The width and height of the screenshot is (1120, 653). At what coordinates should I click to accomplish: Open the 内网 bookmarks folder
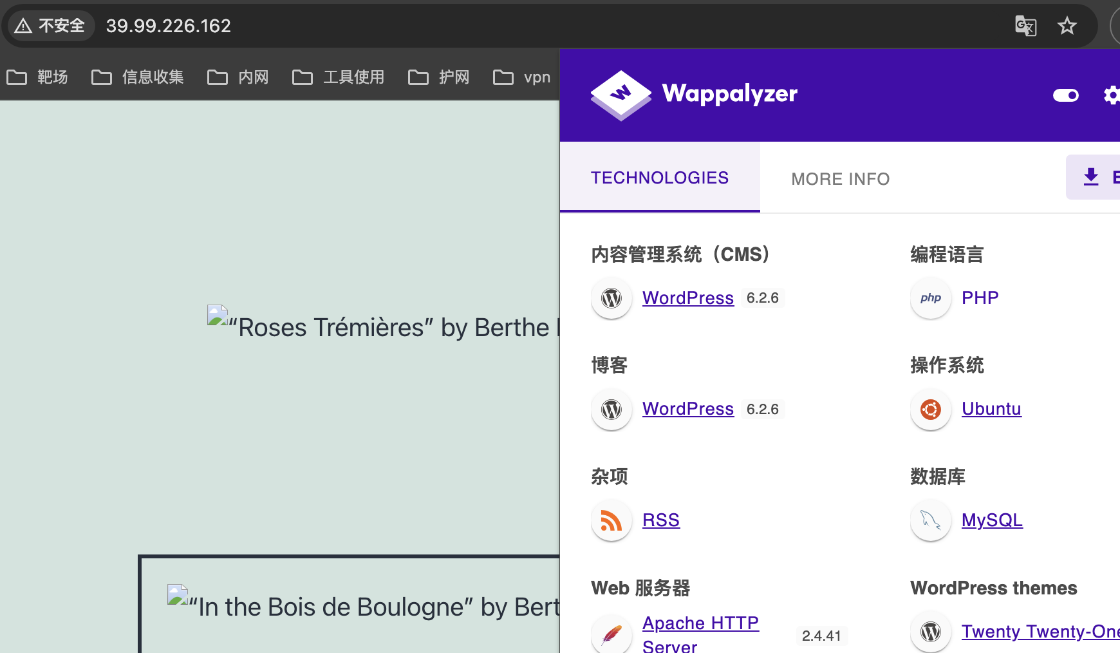pos(238,77)
